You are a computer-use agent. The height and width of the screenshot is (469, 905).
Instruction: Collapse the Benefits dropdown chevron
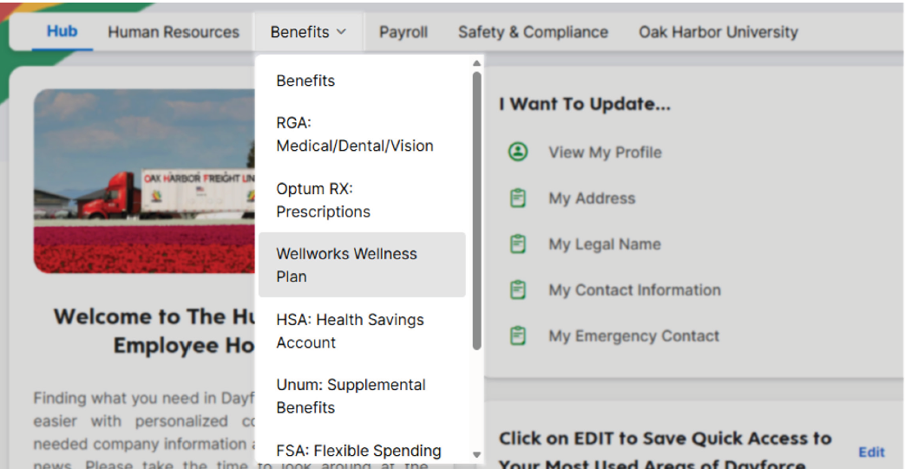tap(341, 32)
